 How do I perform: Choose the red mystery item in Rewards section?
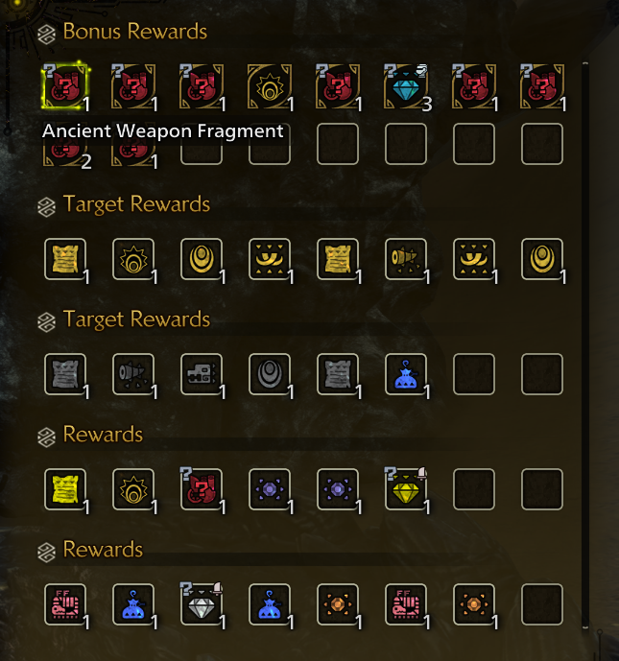pos(202,489)
